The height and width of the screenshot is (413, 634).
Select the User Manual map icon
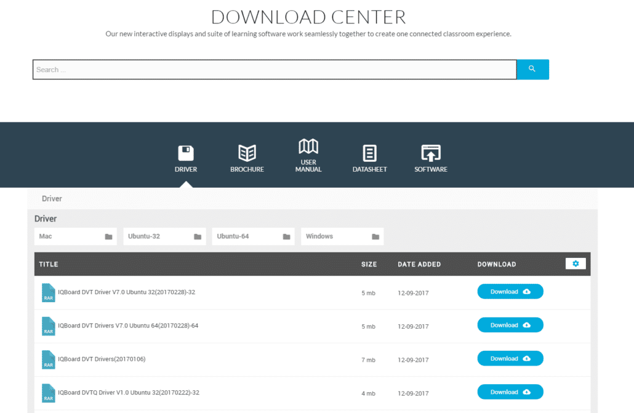coord(308,147)
